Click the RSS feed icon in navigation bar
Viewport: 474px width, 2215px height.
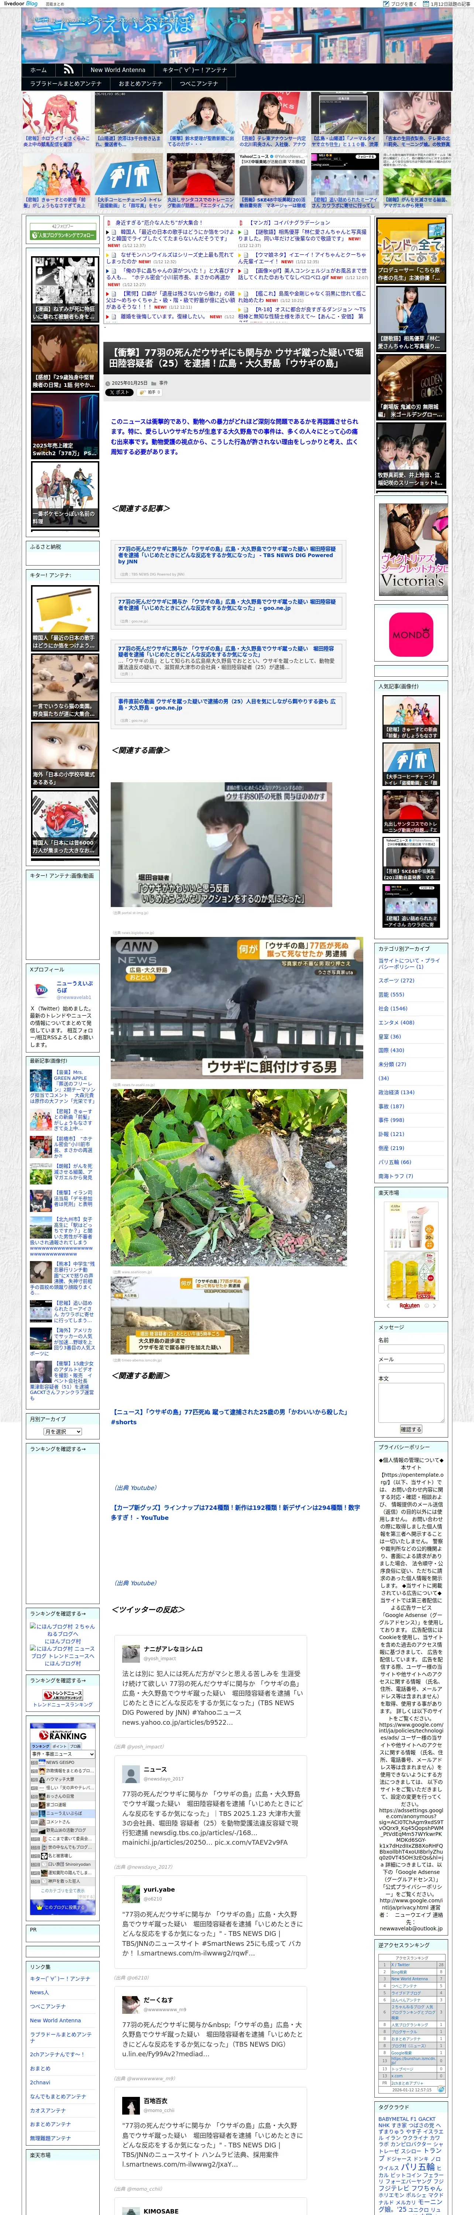[x=68, y=70]
